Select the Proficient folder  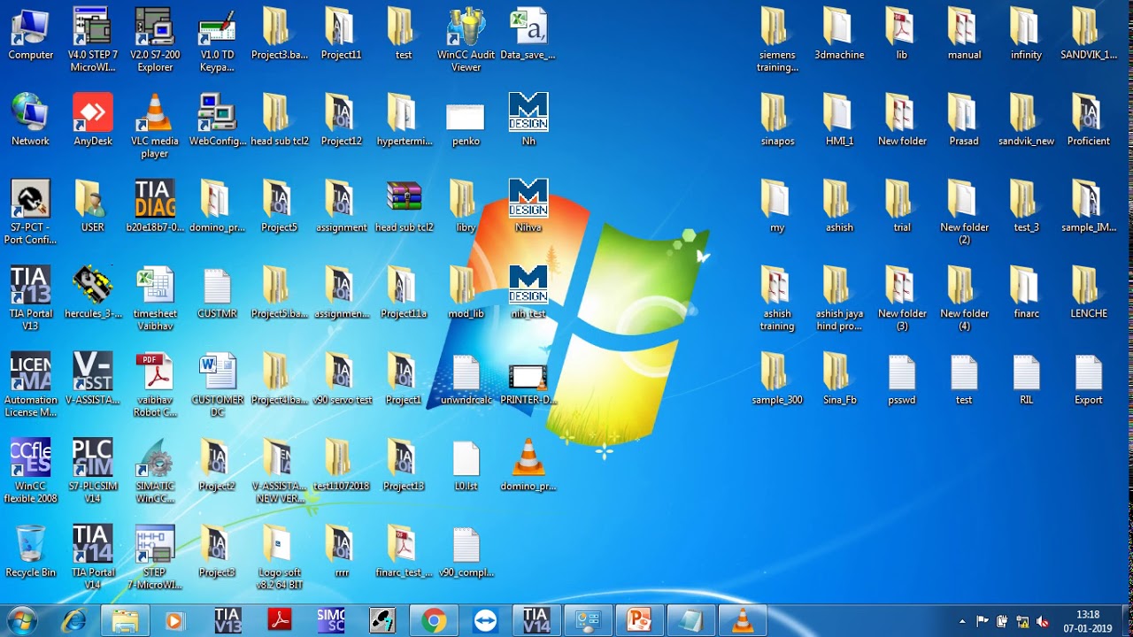[1089, 121]
